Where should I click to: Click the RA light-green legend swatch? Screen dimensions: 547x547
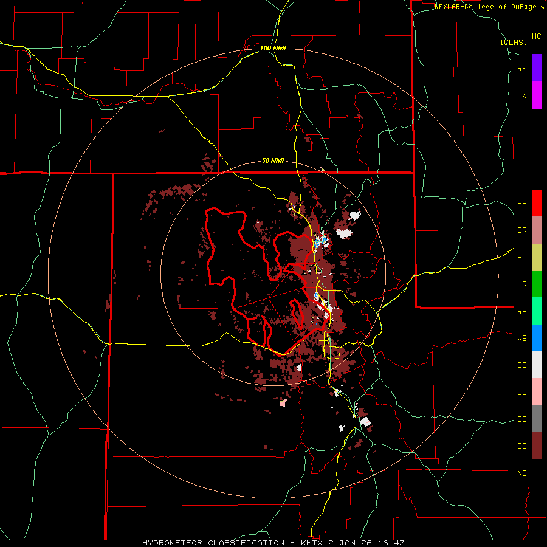(537, 311)
